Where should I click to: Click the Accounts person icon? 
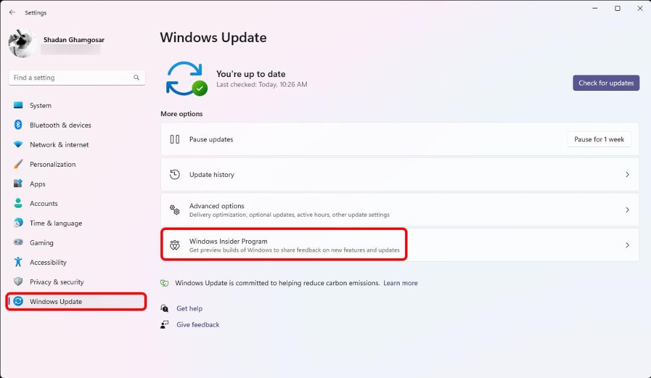18,203
